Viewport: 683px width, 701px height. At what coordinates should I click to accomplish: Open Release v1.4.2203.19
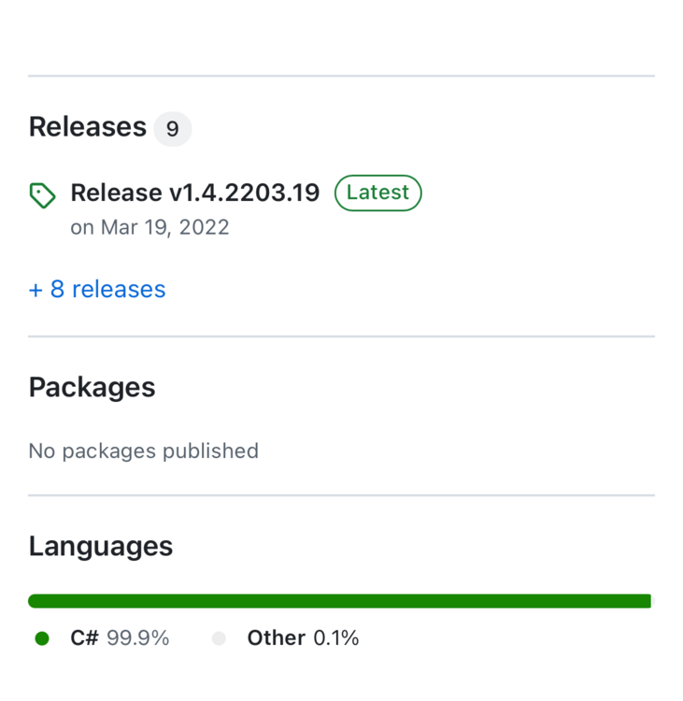[195, 193]
